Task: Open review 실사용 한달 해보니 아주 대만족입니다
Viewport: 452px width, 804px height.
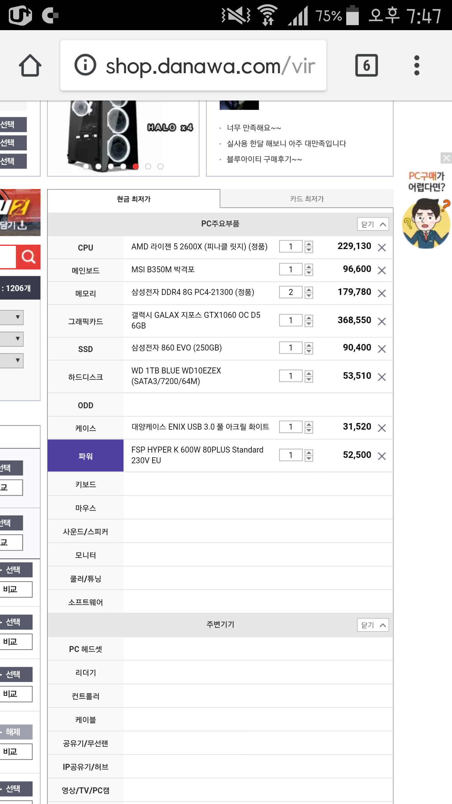Action: 286,144
